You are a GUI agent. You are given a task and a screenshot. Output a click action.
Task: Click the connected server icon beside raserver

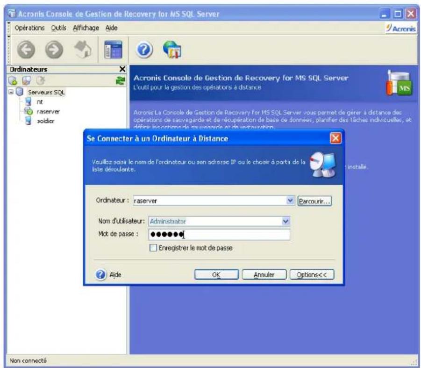coord(29,111)
